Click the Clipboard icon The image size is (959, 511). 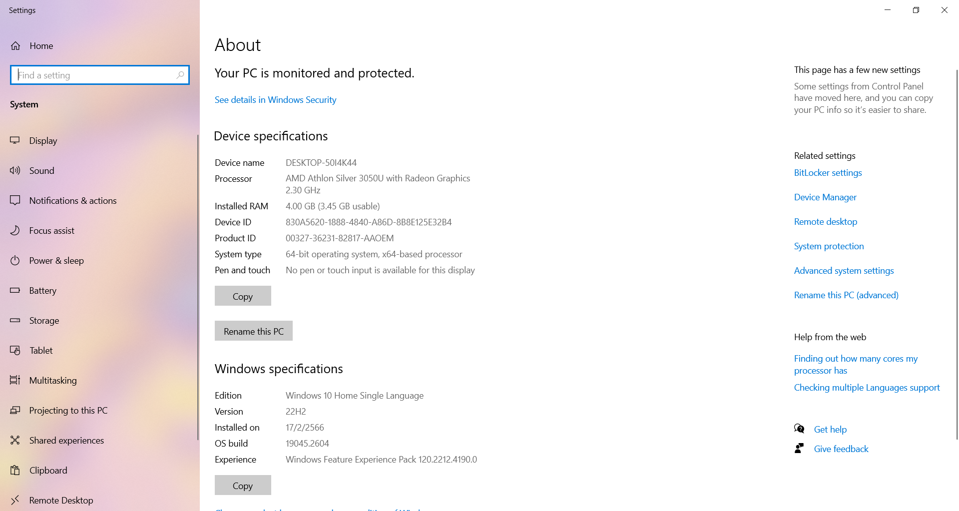coord(15,470)
